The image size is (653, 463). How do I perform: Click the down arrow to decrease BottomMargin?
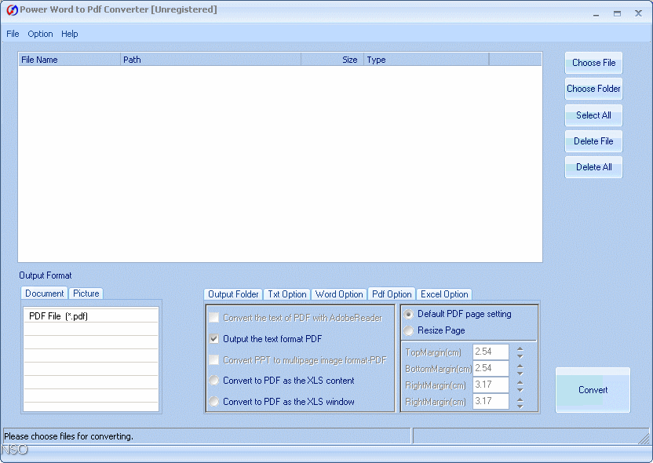click(x=520, y=371)
